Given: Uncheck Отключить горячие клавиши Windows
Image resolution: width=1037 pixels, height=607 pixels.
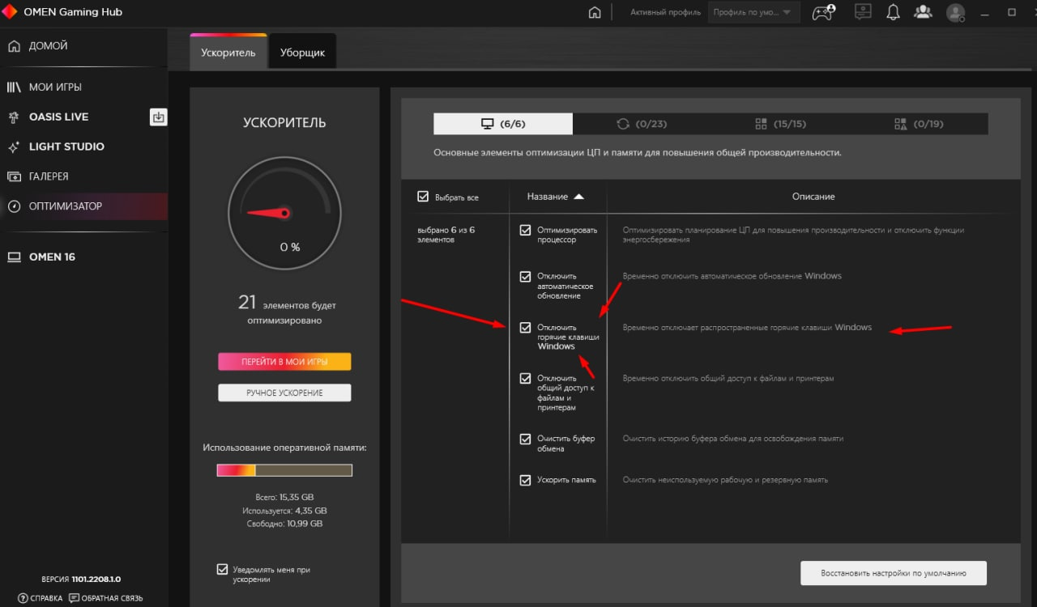Looking at the screenshot, I should tap(525, 328).
